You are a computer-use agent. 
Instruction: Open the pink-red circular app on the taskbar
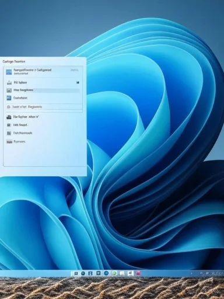pyautogui.click(x=138, y=273)
